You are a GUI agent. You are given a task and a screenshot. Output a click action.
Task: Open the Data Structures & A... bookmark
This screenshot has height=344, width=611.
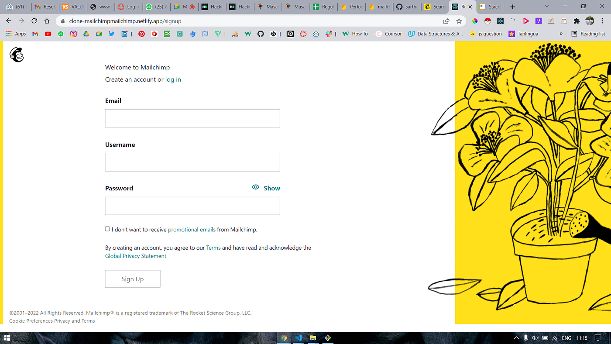click(436, 34)
